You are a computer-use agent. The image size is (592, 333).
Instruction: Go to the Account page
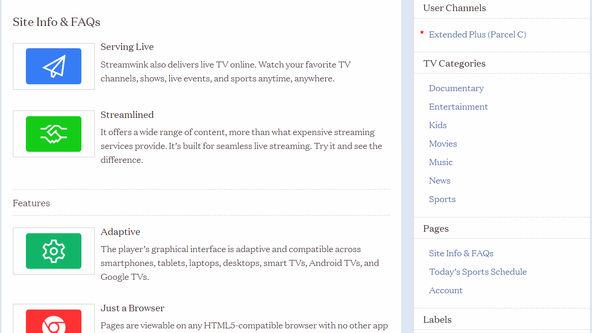click(x=445, y=290)
